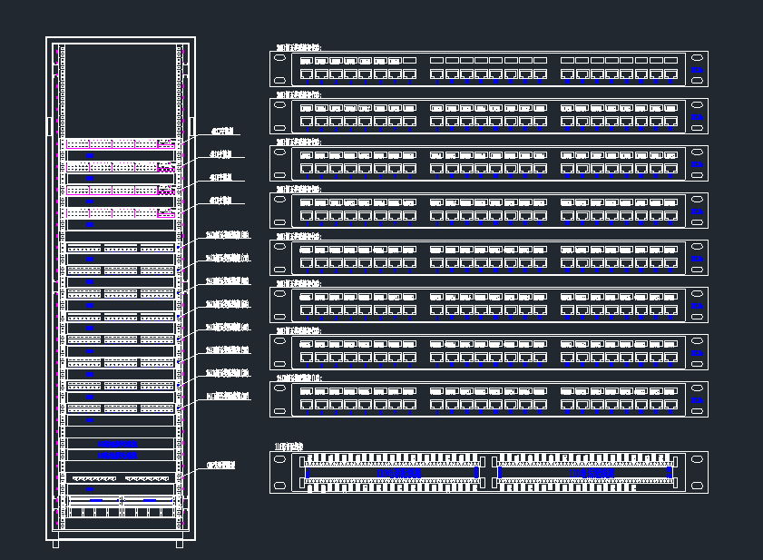Viewport: 763px width, 560px height.
Task: Select the topmost callout label beside the rack
Action: click(x=221, y=131)
